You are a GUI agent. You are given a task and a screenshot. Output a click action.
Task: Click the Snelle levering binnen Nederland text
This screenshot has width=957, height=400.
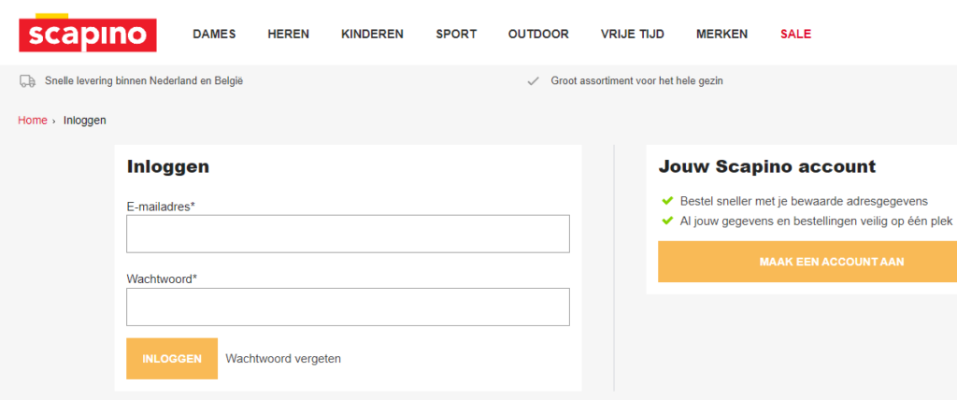click(x=144, y=80)
